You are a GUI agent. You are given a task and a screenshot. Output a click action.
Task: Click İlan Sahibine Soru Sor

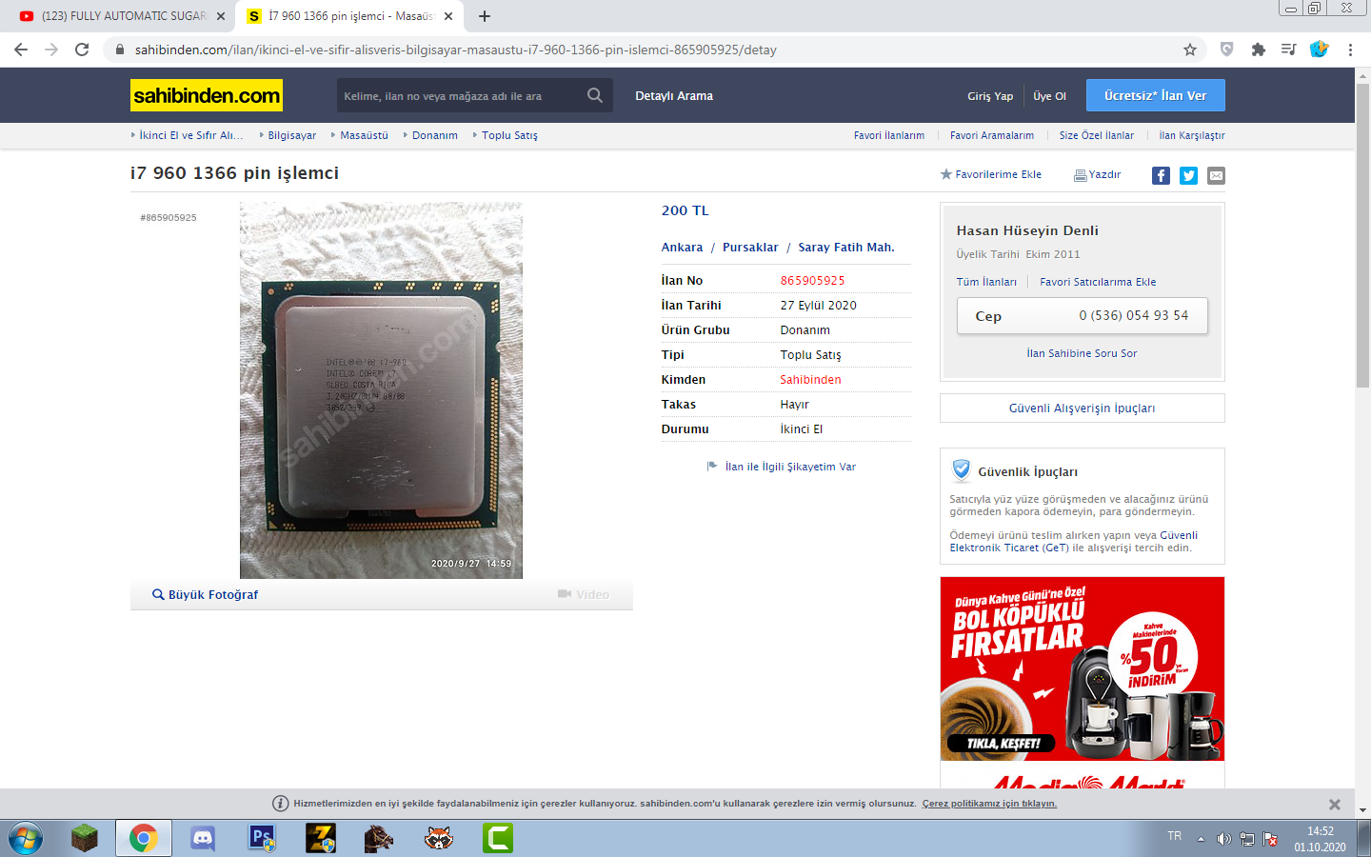click(x=1082, y=353)
